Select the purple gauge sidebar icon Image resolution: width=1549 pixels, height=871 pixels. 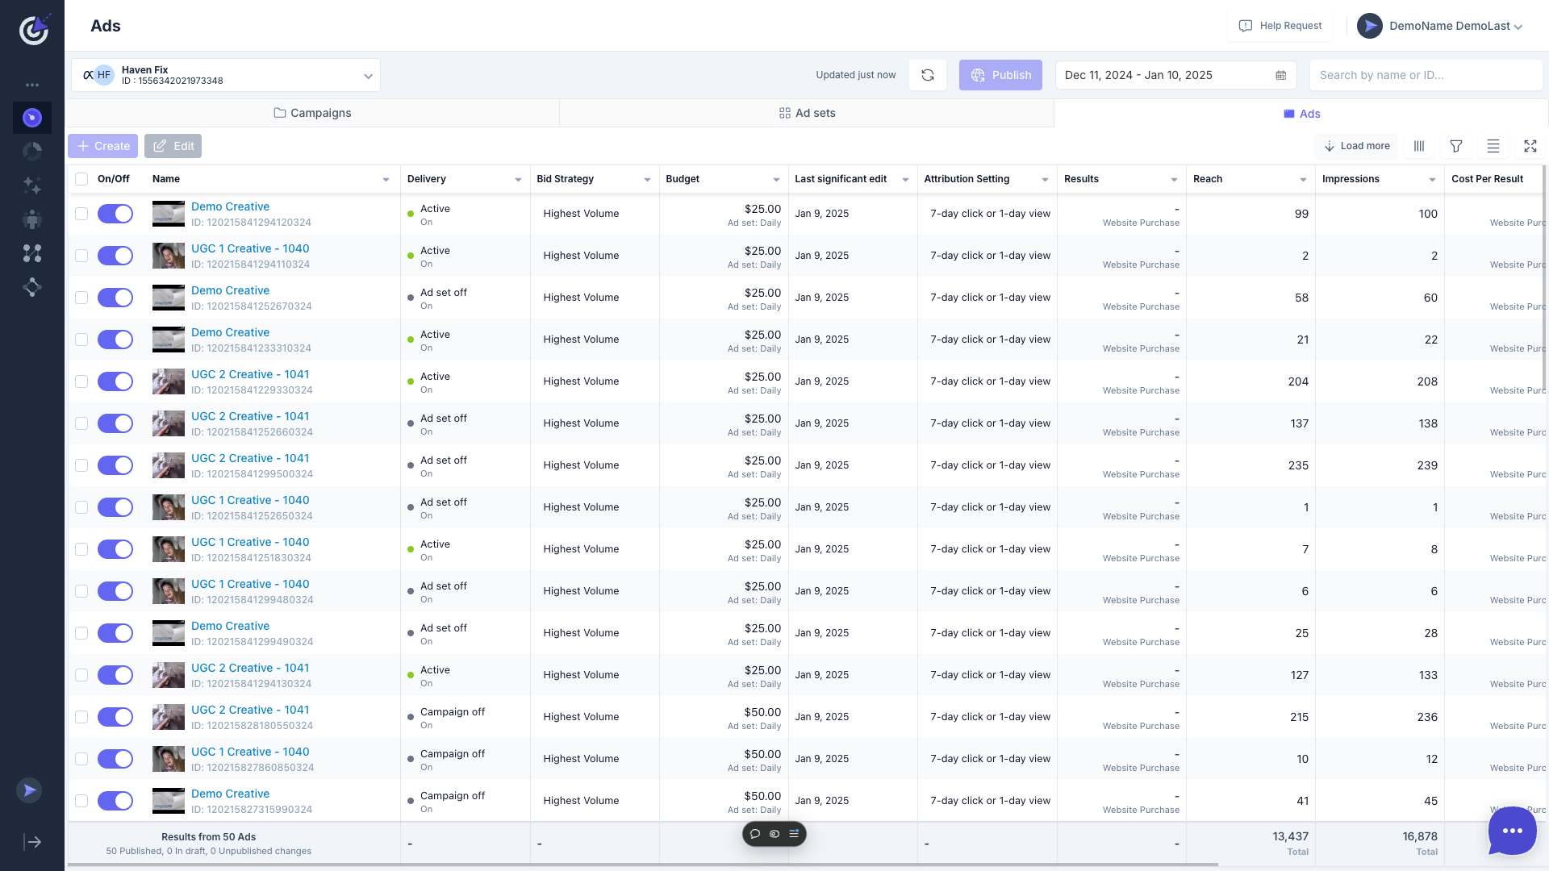point(32,118)
